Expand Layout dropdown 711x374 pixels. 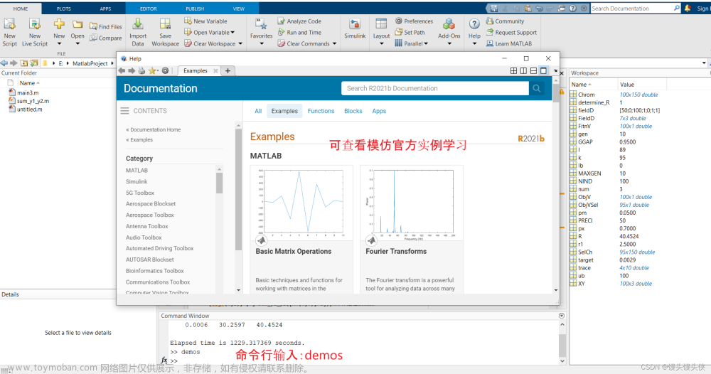point(381,44)
